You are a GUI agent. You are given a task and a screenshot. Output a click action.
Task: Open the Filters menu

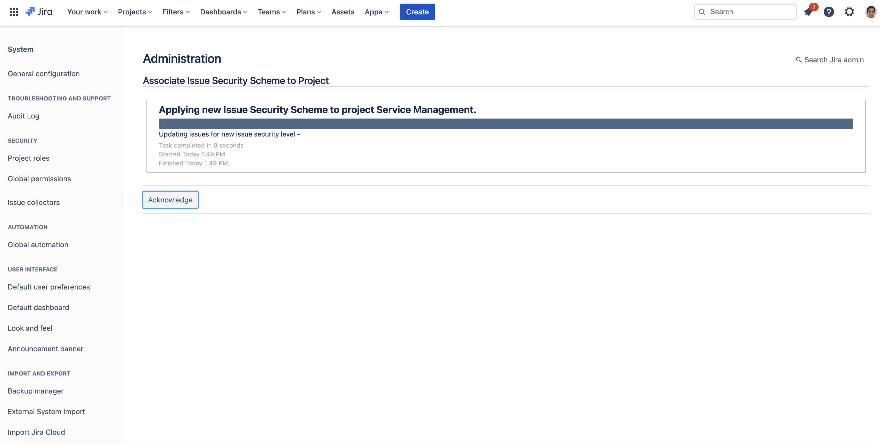176,12
